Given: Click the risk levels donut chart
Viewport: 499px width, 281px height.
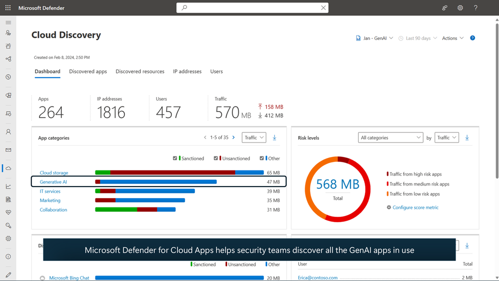Looking at the screenshot, I should [338, 189].
